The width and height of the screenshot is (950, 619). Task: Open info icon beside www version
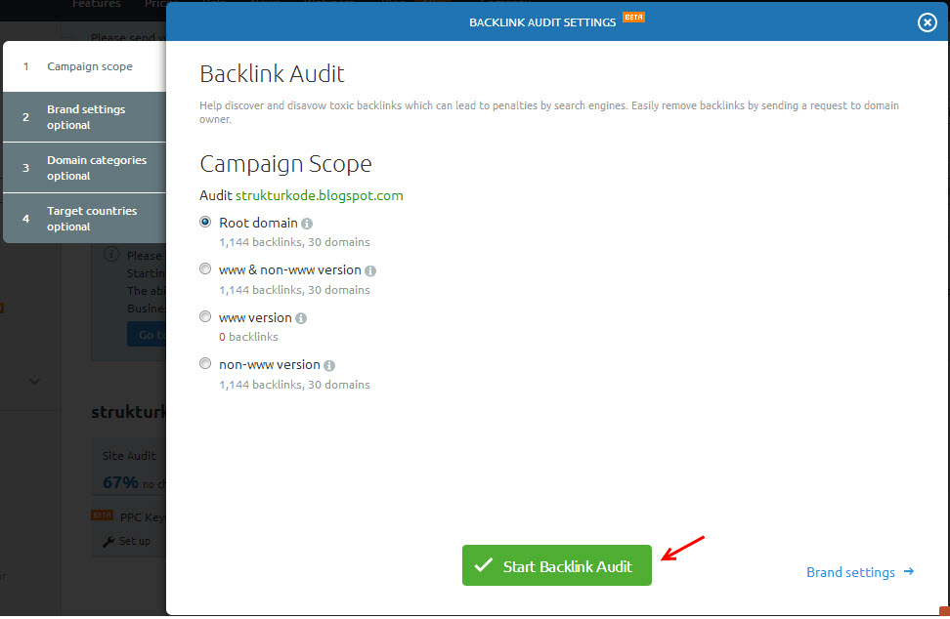[x=301, y=318]
